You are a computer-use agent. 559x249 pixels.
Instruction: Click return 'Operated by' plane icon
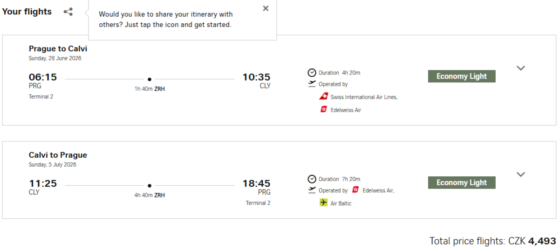pos(312,190)
